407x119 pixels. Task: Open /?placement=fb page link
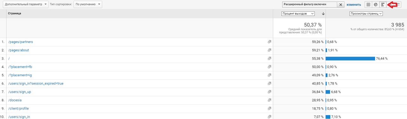(20, 67)
